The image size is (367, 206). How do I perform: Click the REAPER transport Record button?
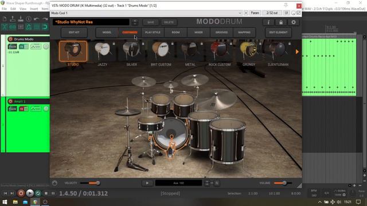click(21, 193)
